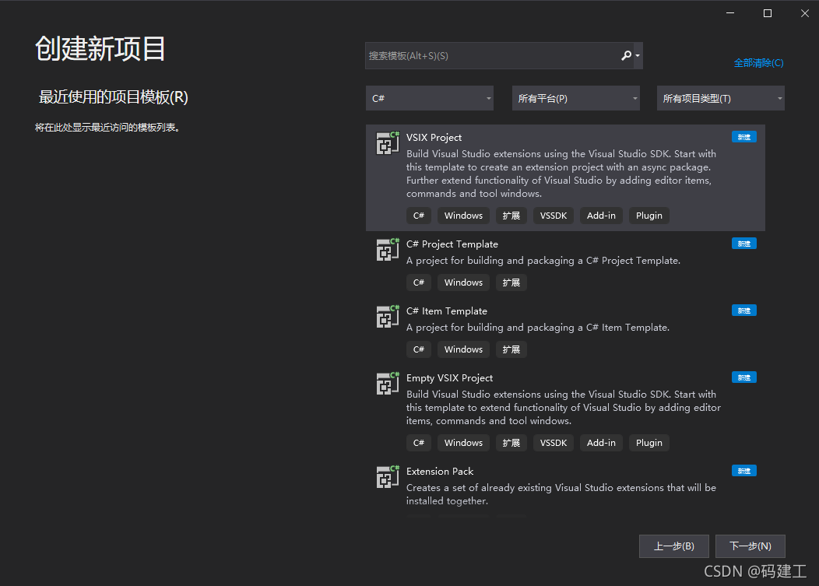Close the 创建新项目 dialog window
This screenshot has height=586, width=819.
coord(804,13)
